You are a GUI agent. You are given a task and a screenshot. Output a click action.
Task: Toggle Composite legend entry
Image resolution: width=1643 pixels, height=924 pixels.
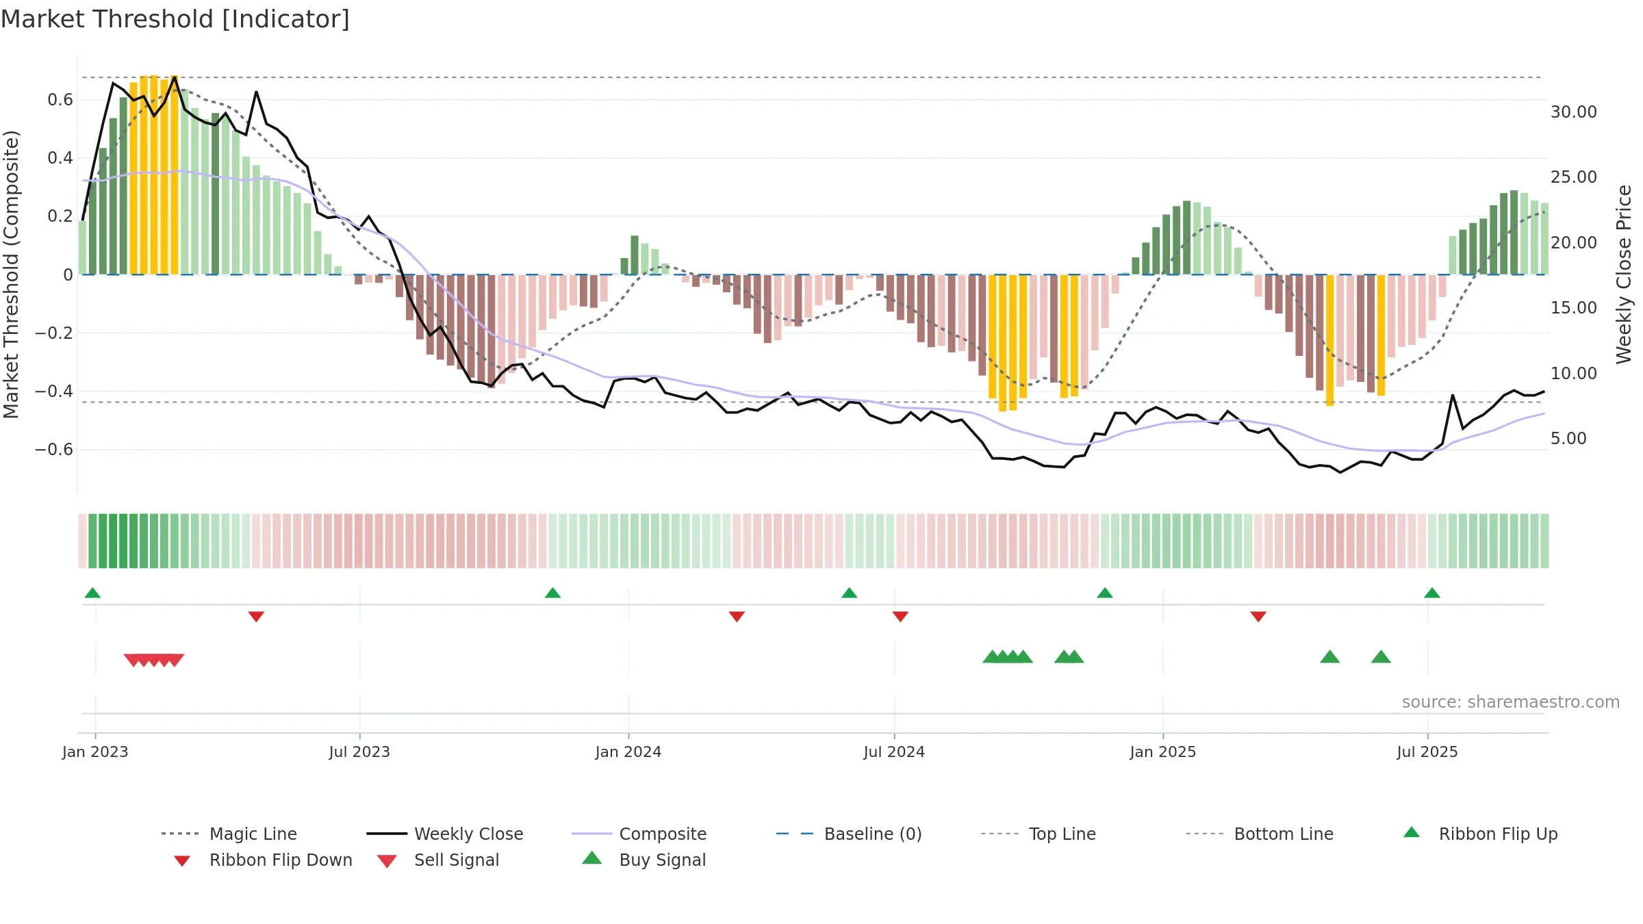pyautogui.click(x=639, y=834)
